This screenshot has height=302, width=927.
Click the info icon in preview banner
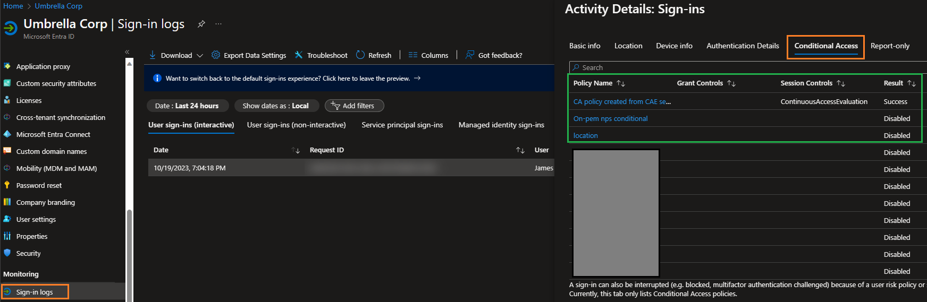pyautogui.click(x=157, y=78)
